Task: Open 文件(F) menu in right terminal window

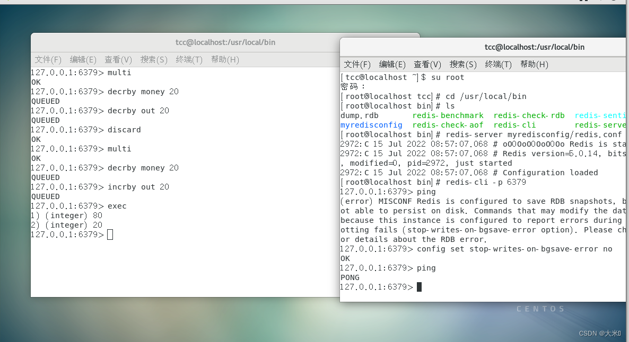Action: coord(357,65)
